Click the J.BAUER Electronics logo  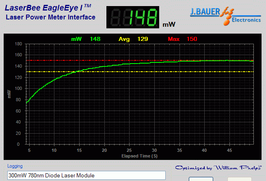(x=225, y=16)
